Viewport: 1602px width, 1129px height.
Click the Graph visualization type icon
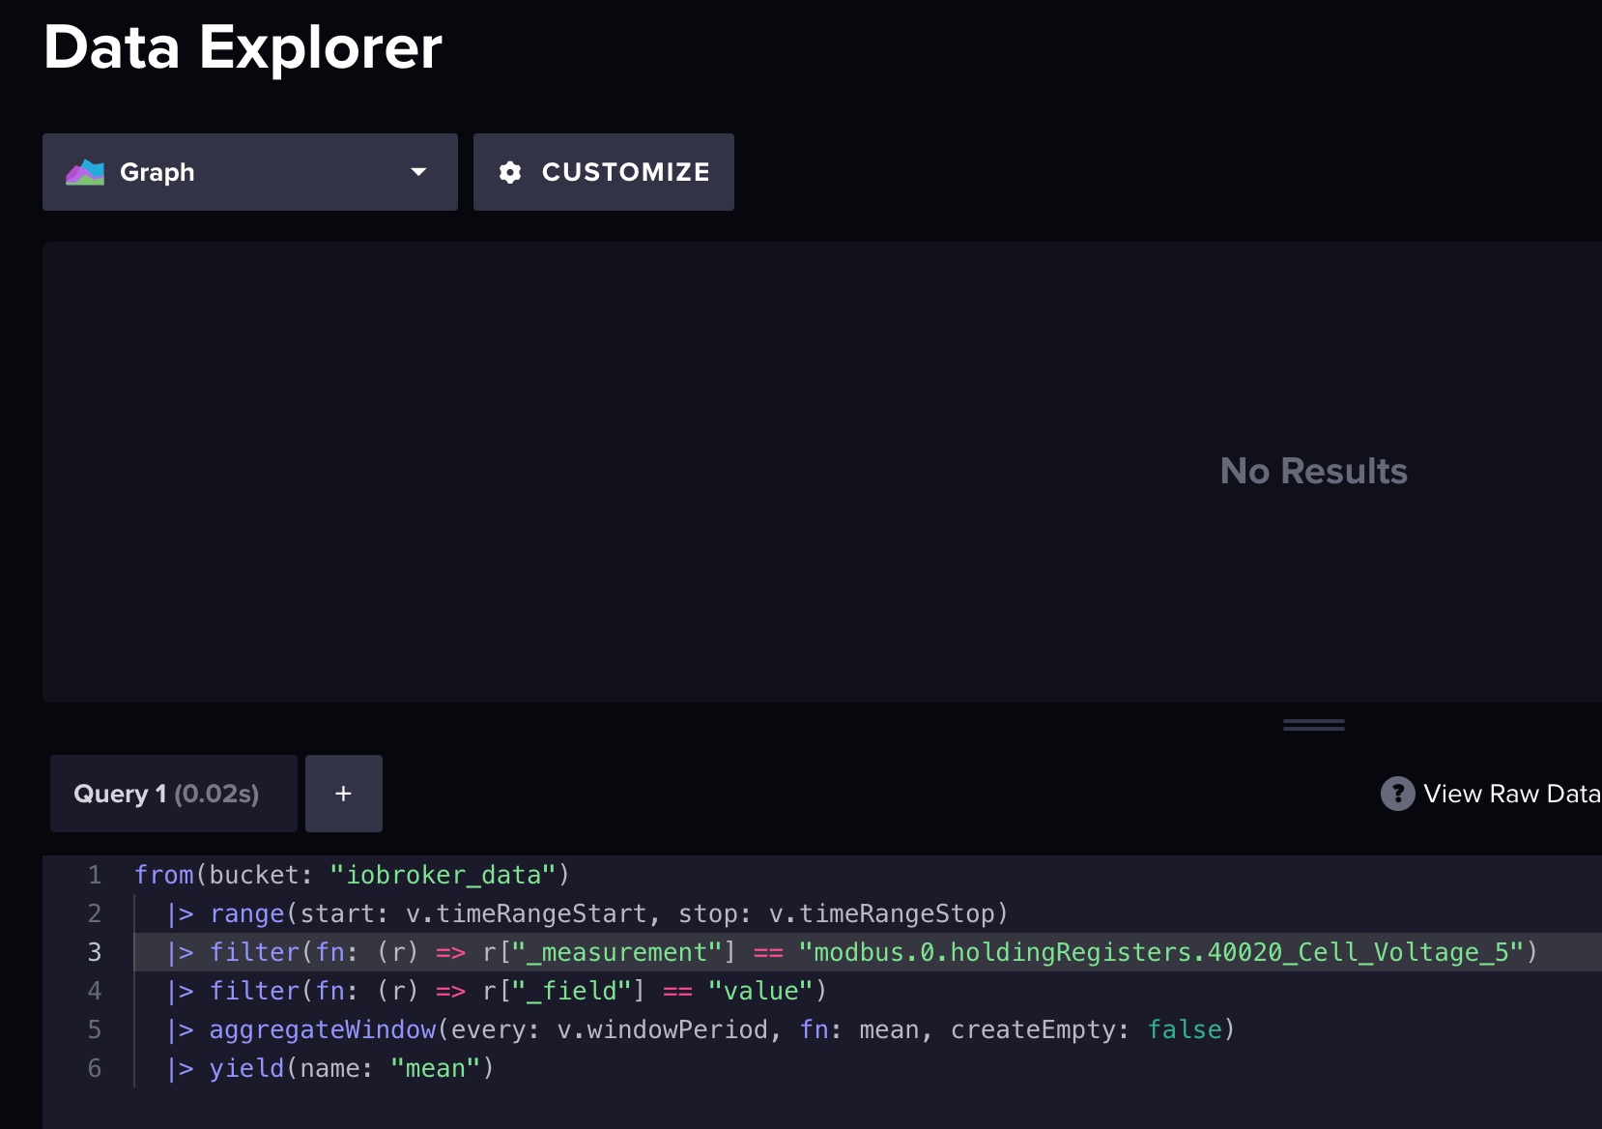85,172
